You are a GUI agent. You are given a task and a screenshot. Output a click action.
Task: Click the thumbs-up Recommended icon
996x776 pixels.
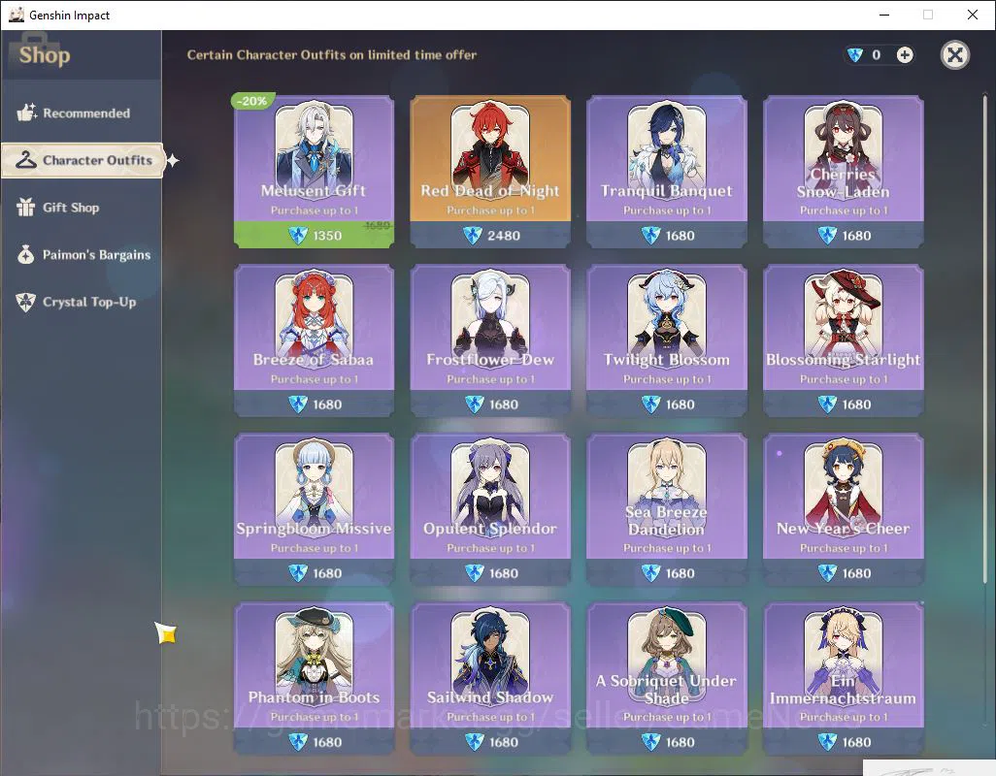[x=26, y=113]
